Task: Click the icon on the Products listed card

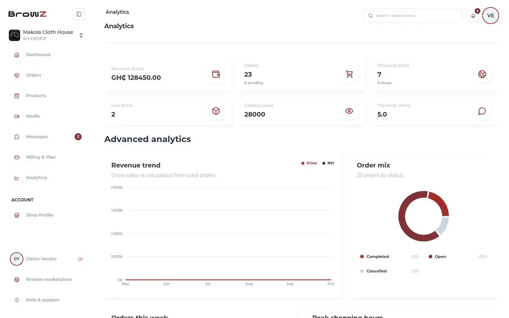Action: click(x=482, y=74)
